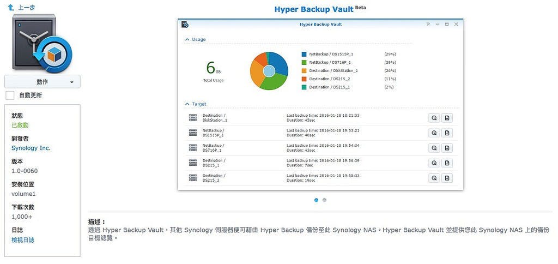Open the 動作 dropdown menu
Image resolution: width=558 pixels, height=264 pixels.
(x=43, y=82)
